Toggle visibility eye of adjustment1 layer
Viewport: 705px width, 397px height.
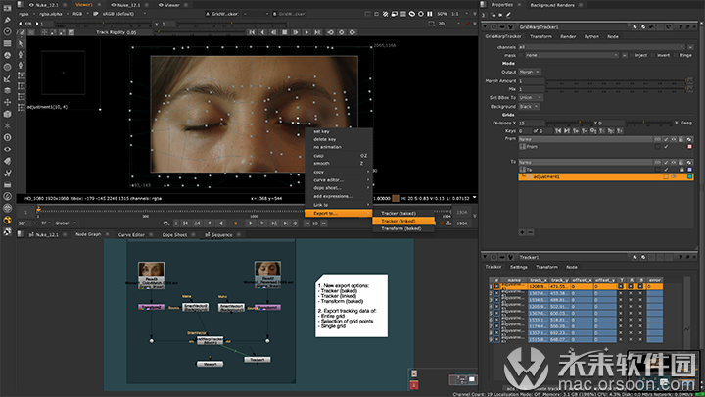tap(674, 176)
